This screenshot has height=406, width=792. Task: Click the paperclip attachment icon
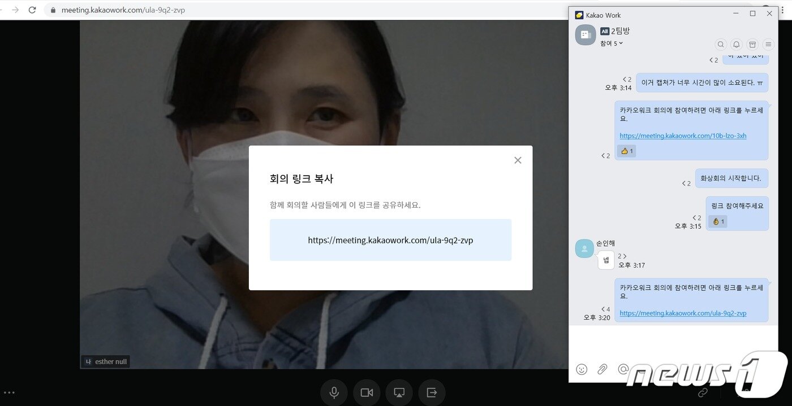[602, 369]
